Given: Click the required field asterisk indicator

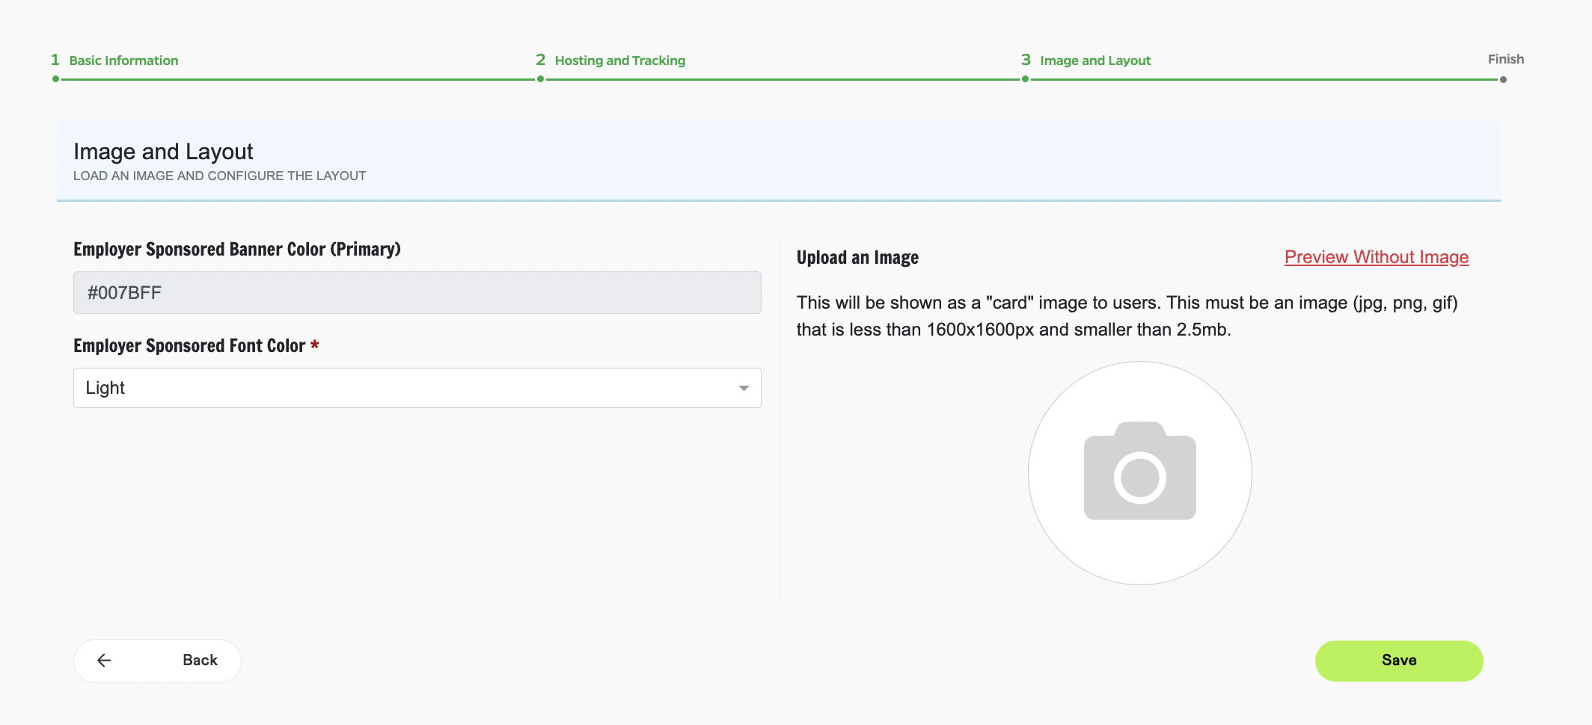Looking at the screenshot, I should [x=314, y=345].
